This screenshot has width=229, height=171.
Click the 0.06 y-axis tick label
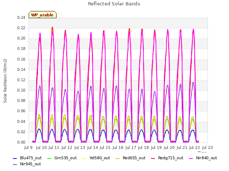21,111
